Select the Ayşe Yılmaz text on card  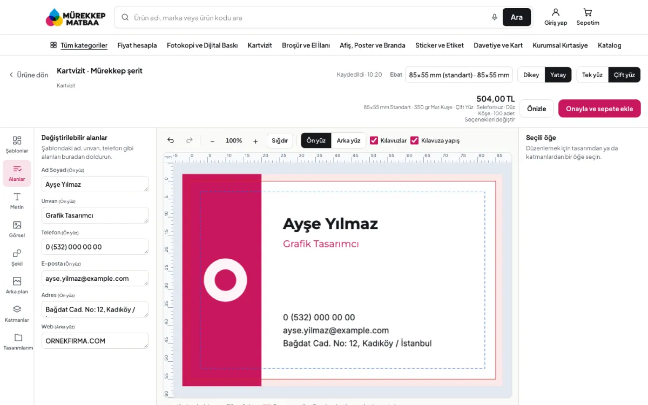pos(330,224)
